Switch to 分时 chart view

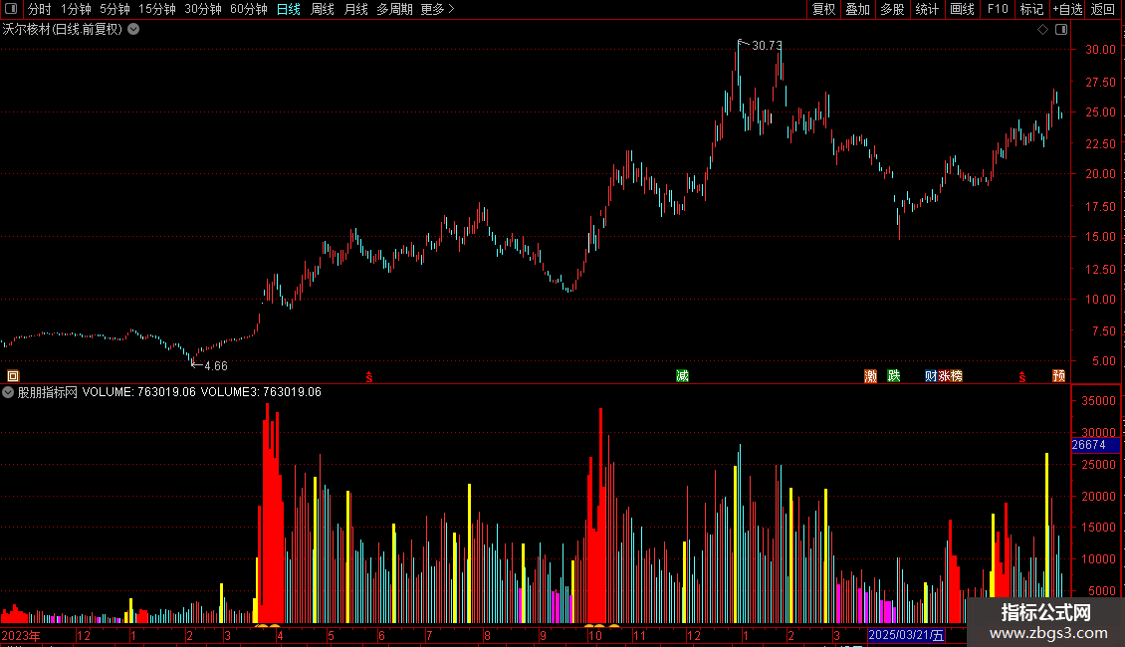click(40, 9)
